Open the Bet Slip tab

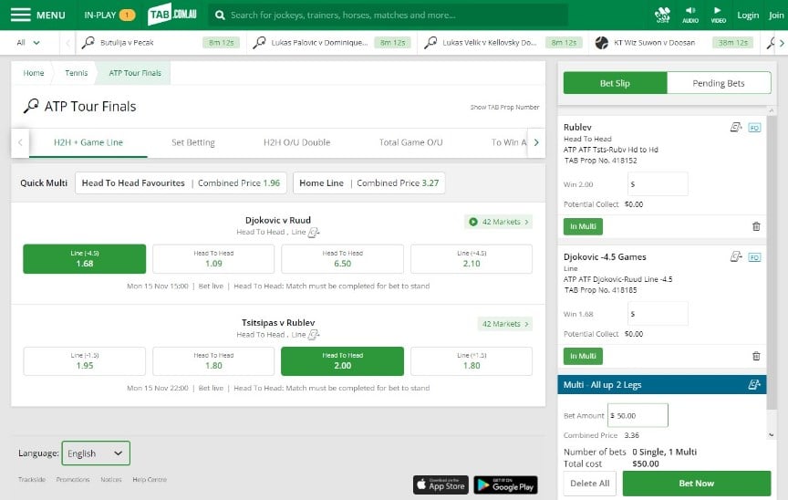point(615,83)
